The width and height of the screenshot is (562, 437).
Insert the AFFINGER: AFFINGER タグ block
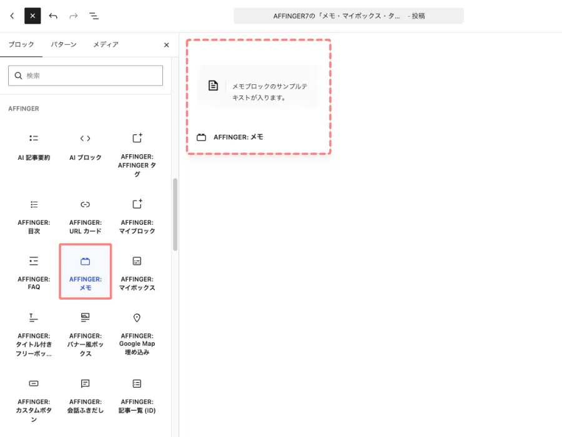(x=137, y=155)
